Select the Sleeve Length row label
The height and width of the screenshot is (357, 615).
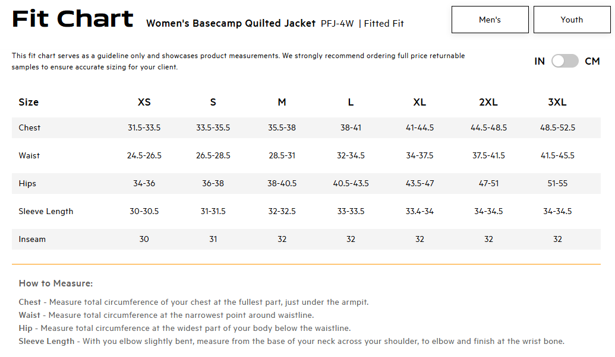[x=46, y=211]
